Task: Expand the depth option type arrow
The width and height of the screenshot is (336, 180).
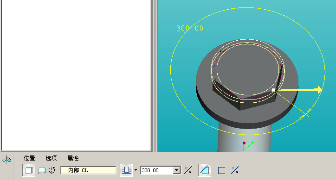Action: (x=136, y=170)
